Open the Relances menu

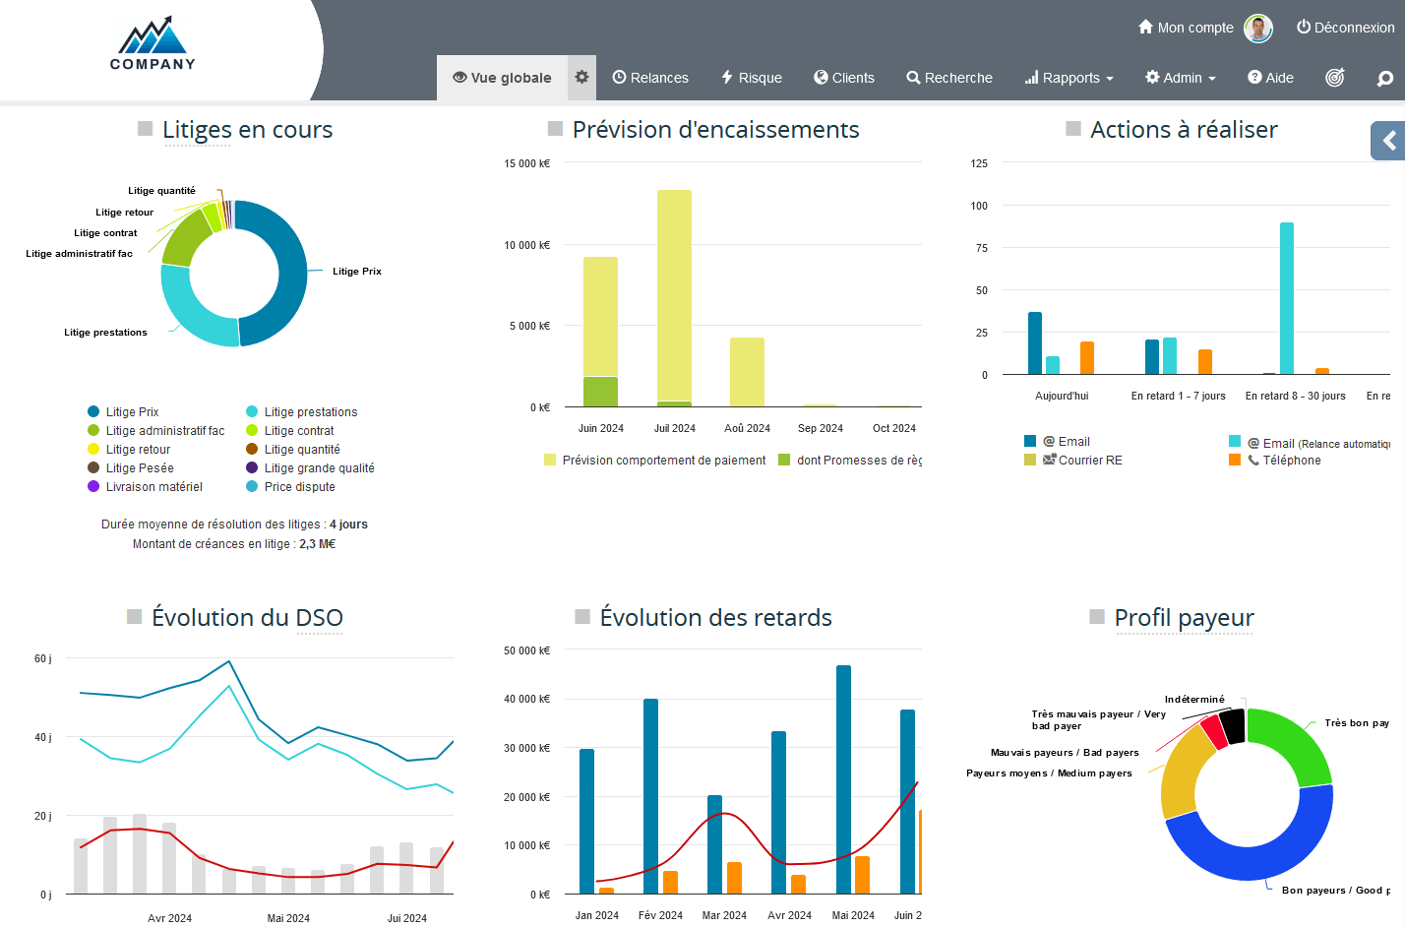(650, 78)
